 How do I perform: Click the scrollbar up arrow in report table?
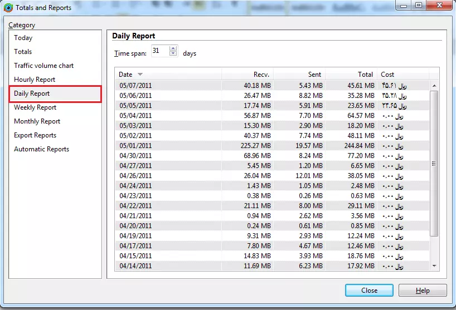tap(434, 86)
